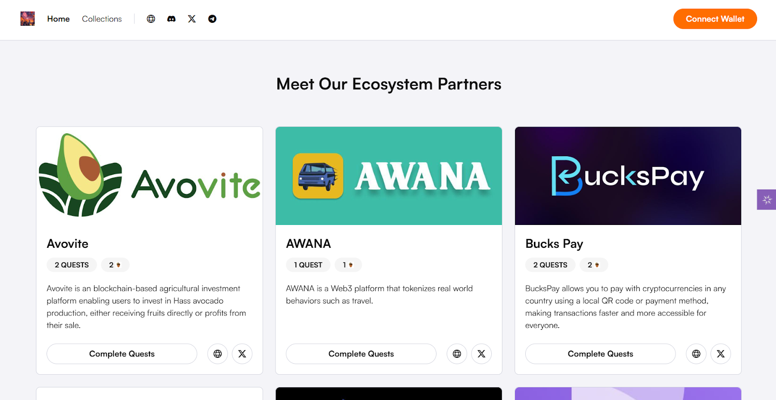Visit Avovite website via globe icon
The height and width of the screenshot is (400, 776).
click(218, 354)
